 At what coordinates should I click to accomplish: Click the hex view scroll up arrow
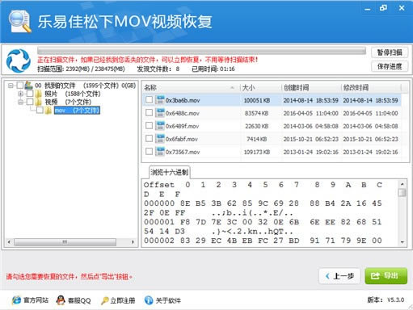402,184
